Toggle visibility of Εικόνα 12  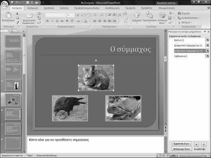(x=207, y=40)
